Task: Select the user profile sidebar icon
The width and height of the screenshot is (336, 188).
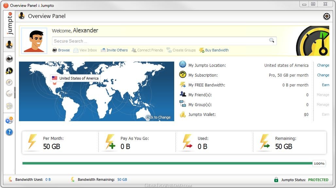Action: 9,45
